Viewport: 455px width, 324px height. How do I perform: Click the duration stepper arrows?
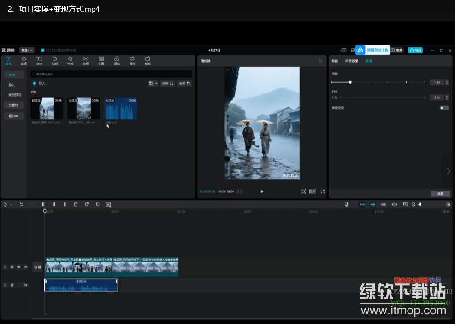point(447,98)
